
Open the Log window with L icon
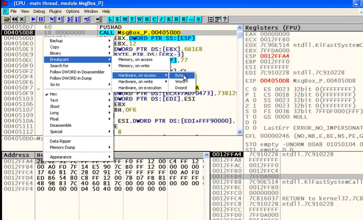(110, 19)
